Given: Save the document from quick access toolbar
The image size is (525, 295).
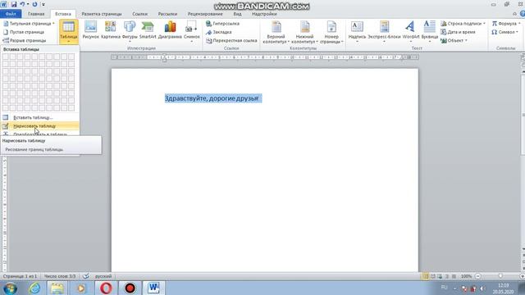Looking at the screenshot, I should pos(14,4).
